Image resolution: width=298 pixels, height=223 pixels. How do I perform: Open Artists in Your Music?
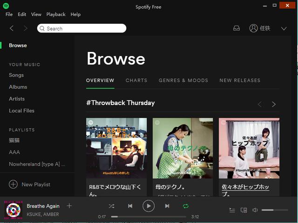point(17,99)
